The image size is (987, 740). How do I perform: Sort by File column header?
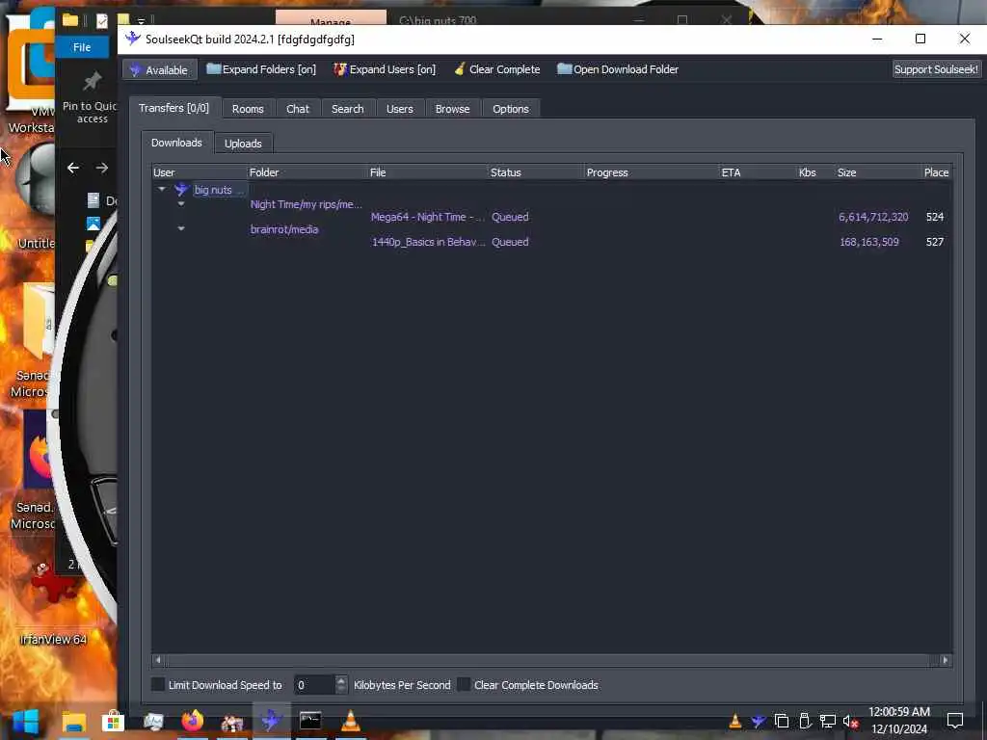click(428, 172)
